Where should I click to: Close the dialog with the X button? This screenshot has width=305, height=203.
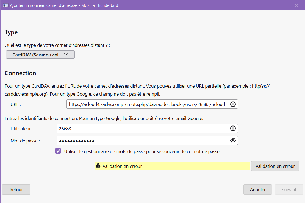tap(296, 5)
